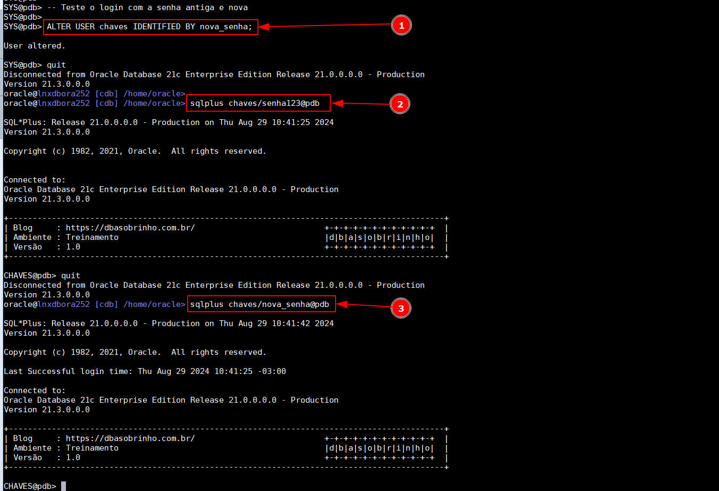The width and height of the screenshot is (719, 491).
Task: Click the red callout badge numbered 3
Action: pyautogui.click(x=400, y=308)
